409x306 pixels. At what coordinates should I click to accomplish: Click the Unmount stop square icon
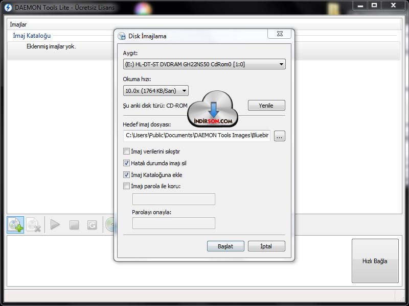point(74,225)
